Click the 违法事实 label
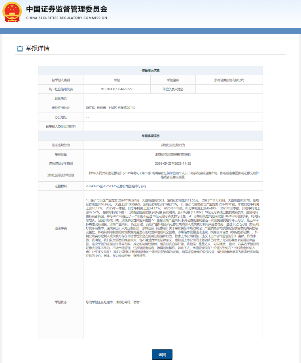The image size is (301, 363). tap(61, 228)
